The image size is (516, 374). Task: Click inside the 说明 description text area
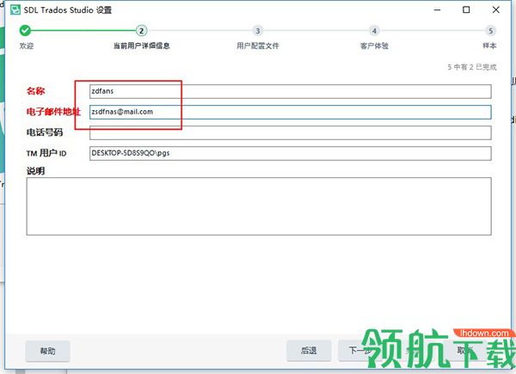click(259, 206)
